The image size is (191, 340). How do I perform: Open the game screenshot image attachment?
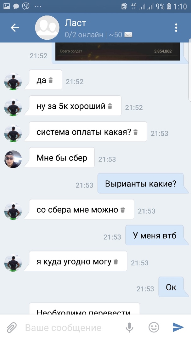coord(118,51)
